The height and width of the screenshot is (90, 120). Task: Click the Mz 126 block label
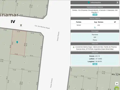(116, 74)
